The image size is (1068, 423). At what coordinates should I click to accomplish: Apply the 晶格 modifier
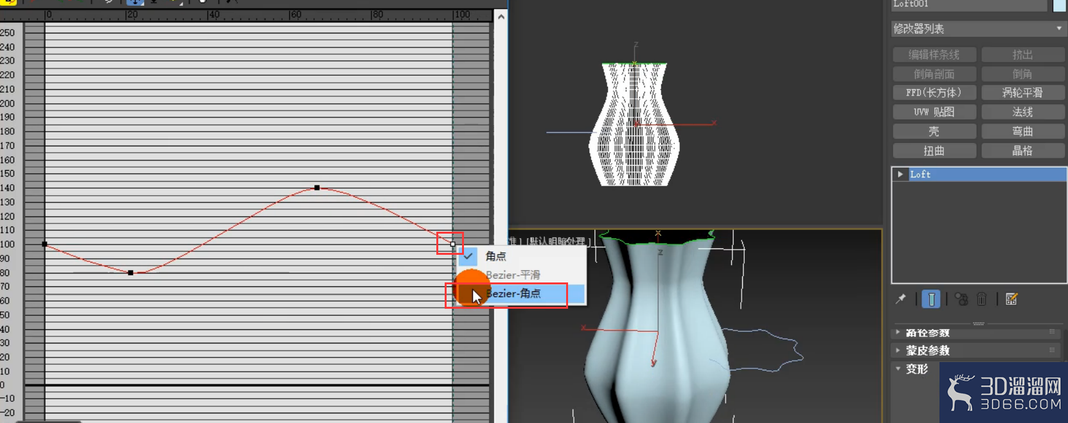pos(1023,151)
